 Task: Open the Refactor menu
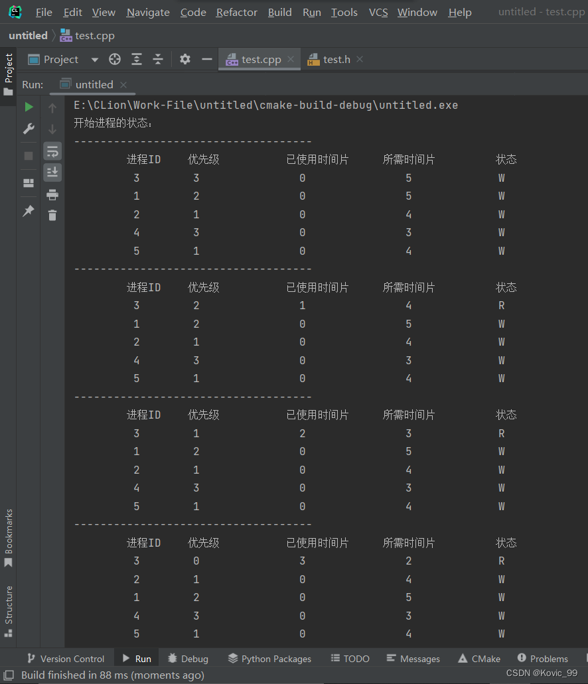click(237, 12)
